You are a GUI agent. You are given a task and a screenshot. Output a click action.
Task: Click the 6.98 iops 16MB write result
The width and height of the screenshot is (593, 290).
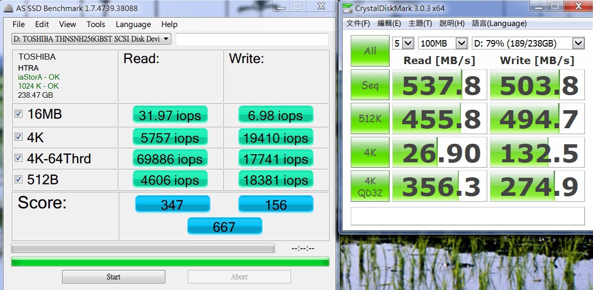coord(275,115)
